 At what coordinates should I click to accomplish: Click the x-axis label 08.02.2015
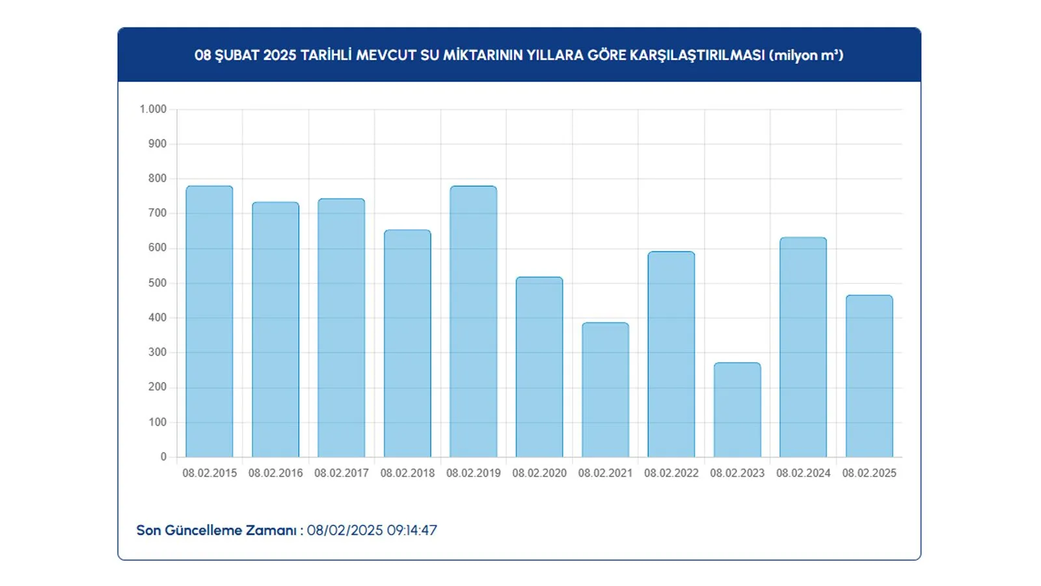pyautogui.click(x=210, y=473)
